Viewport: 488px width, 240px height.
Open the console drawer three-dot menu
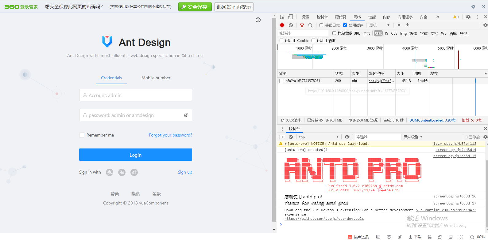click(282, 129)
